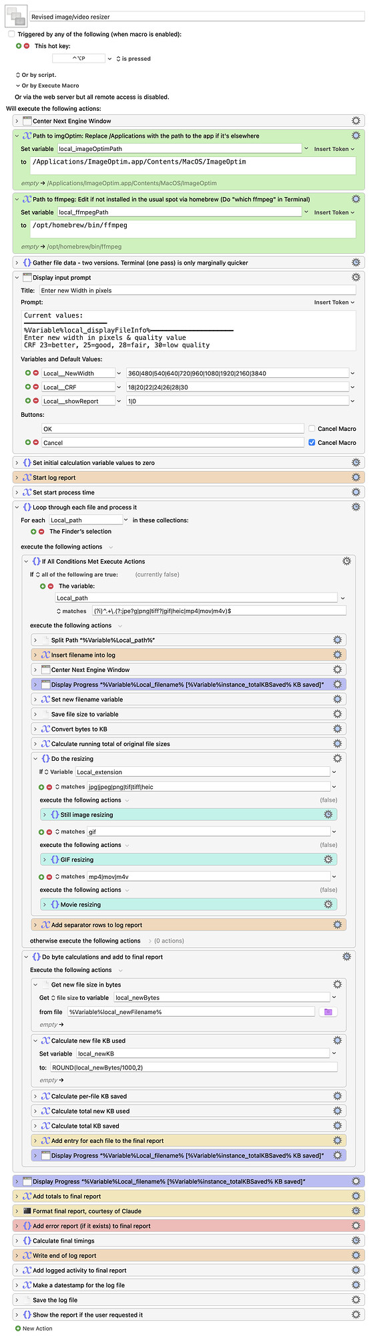The image size is (369, 1336).
Task: Select the 'Make a datestamp for the log file' row
Action: point(189,1285)
